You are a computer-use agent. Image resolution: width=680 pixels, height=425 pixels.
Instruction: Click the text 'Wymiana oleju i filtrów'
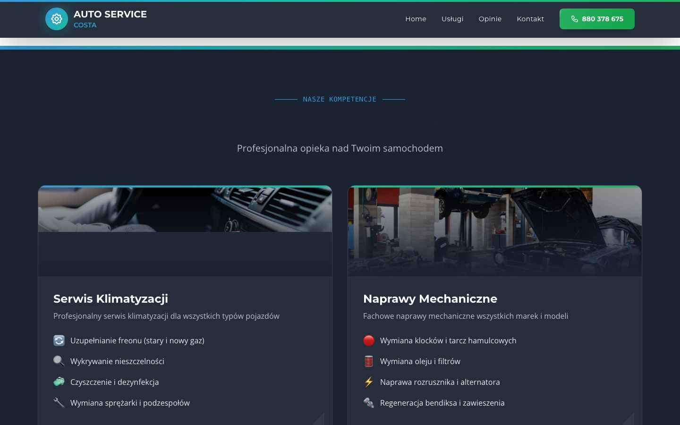(420, 361)
